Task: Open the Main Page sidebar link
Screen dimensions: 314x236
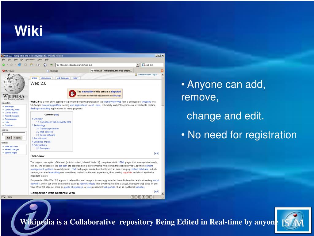Action: click(x=9, y=107)
